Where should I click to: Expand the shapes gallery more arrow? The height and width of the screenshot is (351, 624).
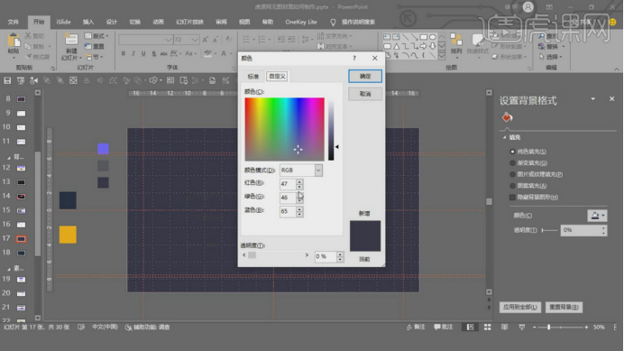(x=442, y=55)
